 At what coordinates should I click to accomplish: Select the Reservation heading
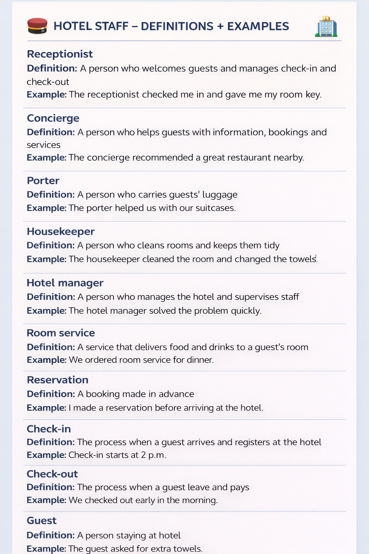point(57,380)
